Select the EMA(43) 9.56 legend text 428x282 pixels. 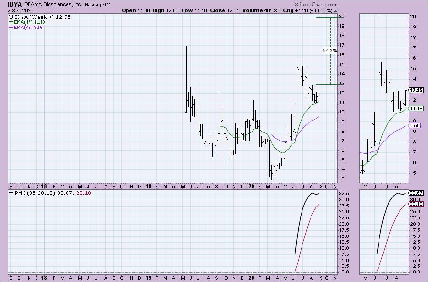click(29, 27)
